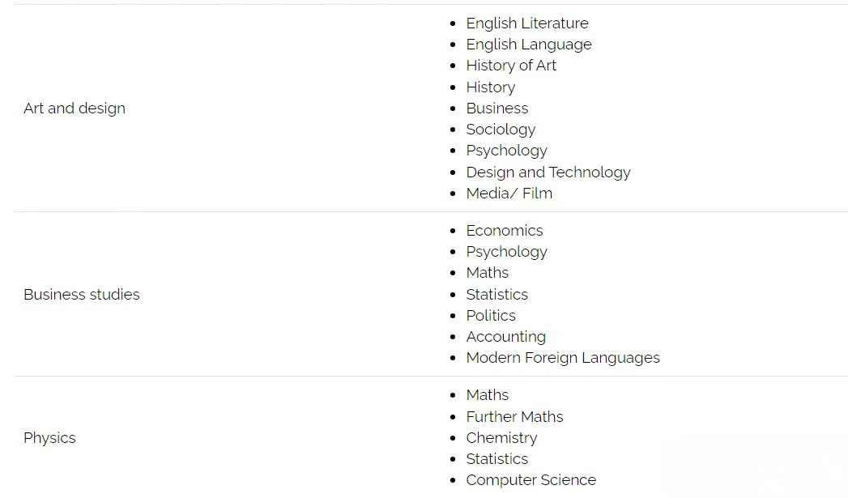Click Business under Art and design
The height and width of the screenshot is (498, 848).
click(x=497, y=109)
